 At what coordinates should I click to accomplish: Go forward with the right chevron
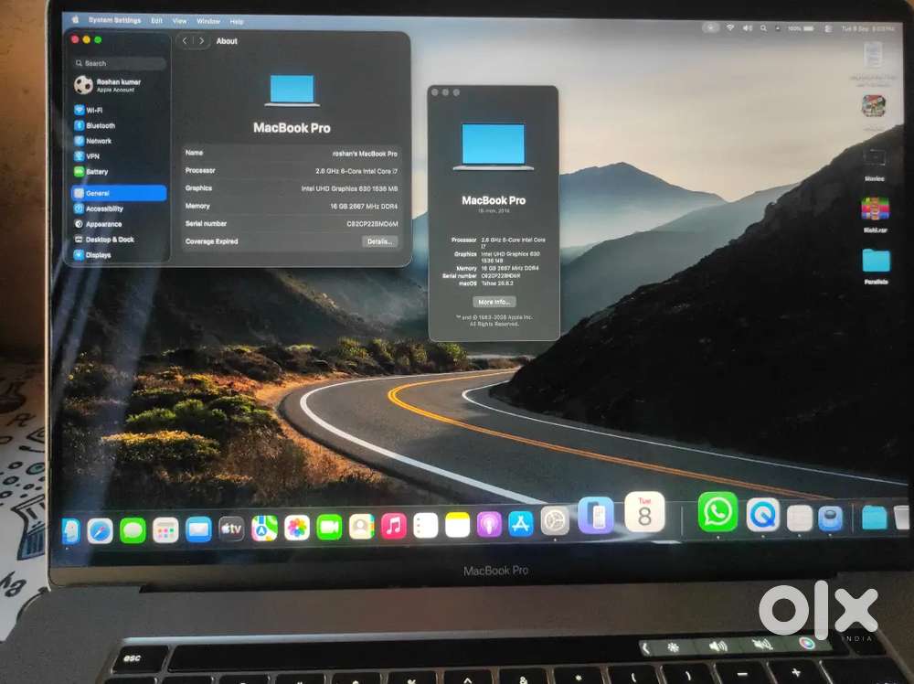(x=202, y=41)
